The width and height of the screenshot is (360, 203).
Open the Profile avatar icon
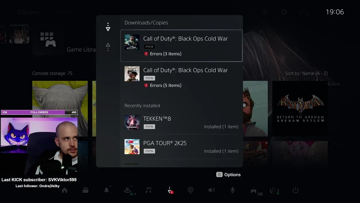274,191
